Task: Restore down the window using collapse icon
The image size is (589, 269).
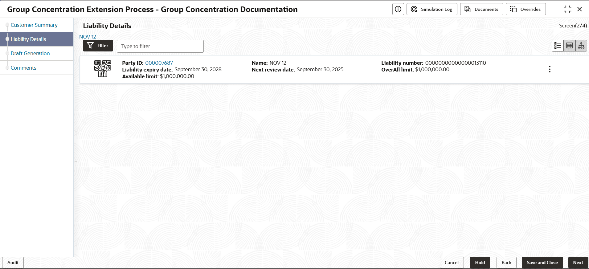Action: point(567,9)
